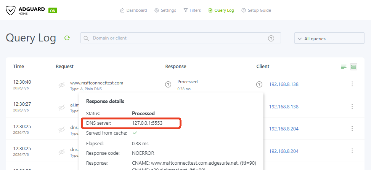The image size is (371, 170).
Task: Open client 192.168.8.138 in 12:30:27 row
Action: point(284,107)
